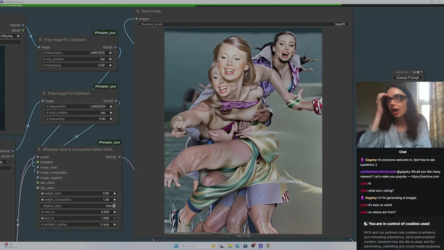
Task: Click the Queue Prompt button
Action: click(x=407, y=78)
